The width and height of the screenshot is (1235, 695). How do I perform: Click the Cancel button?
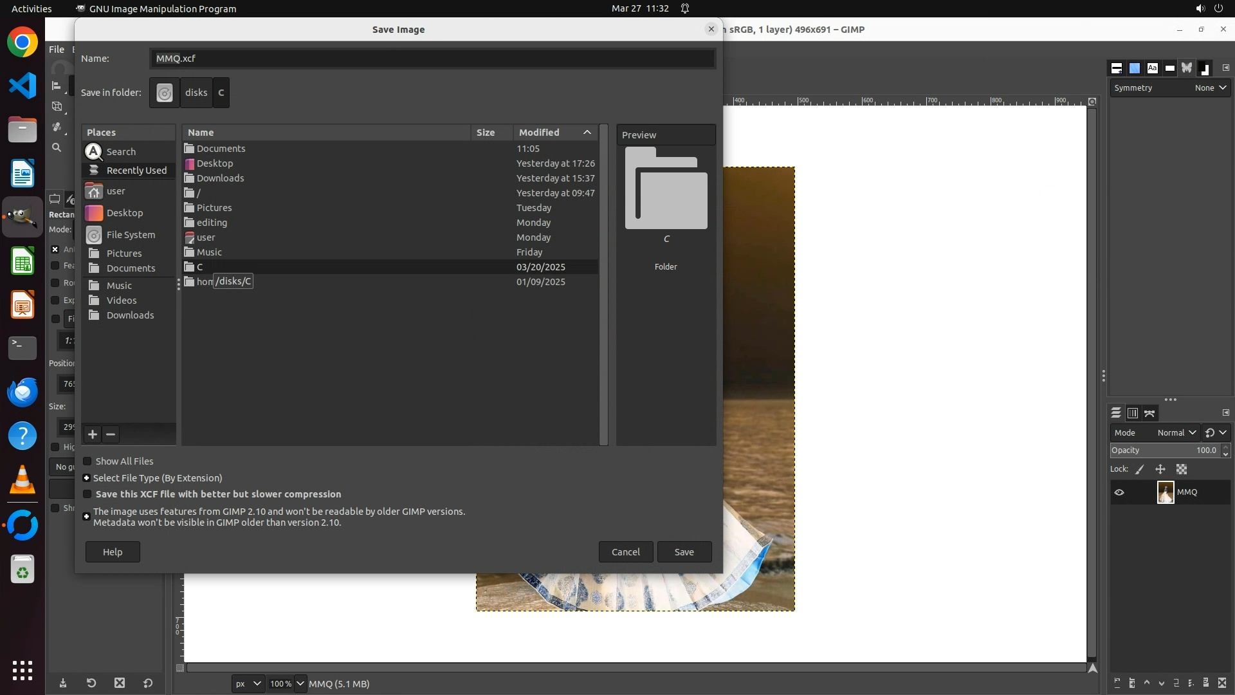(625, 552)
